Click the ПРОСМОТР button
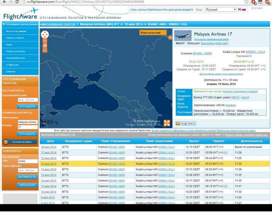 click(27, 185)
